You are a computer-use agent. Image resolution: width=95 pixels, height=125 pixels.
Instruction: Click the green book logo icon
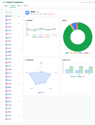pos(4,2)
